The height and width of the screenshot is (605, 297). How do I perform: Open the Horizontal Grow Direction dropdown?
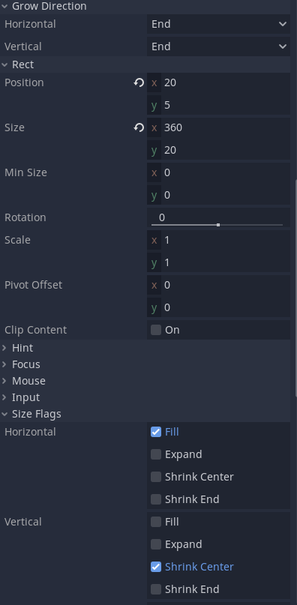[x=218, y=24]
